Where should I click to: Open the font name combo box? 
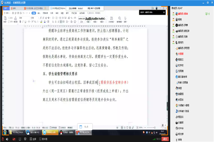tap(25, 18)
